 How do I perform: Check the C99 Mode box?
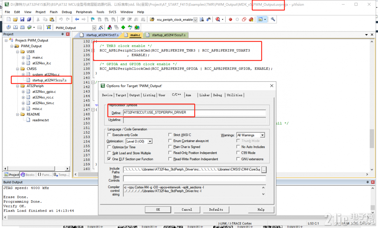point(238,153)
